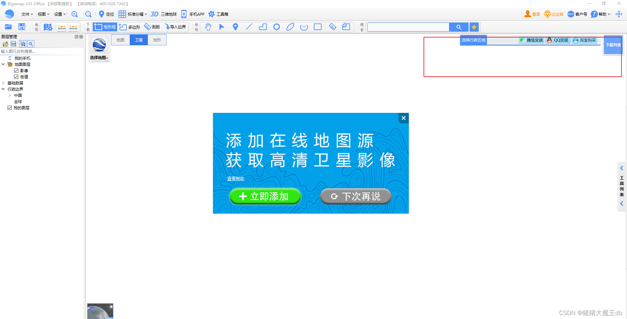Select the marker placement tool
This screenshot has height=319, width=627.
coord(235,27)
